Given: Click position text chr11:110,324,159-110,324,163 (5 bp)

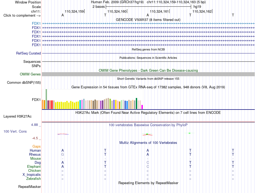Looking at the screenshot, I should pos(176,2).
